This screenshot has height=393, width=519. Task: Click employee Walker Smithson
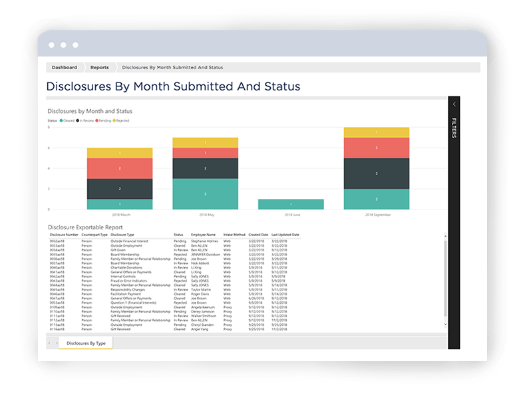(203, 316)
